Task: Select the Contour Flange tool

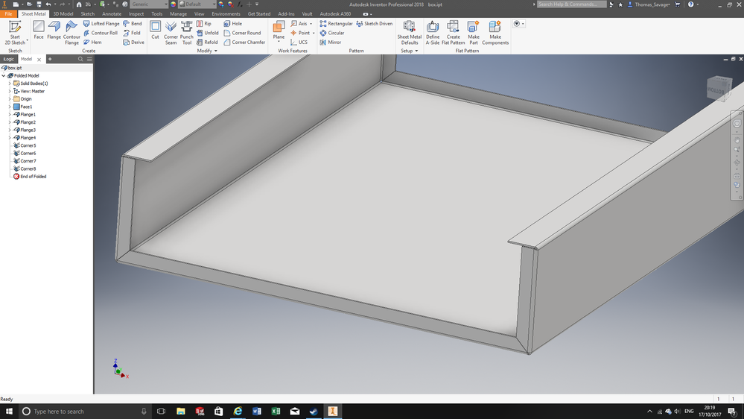Action: tap(71, 33)
